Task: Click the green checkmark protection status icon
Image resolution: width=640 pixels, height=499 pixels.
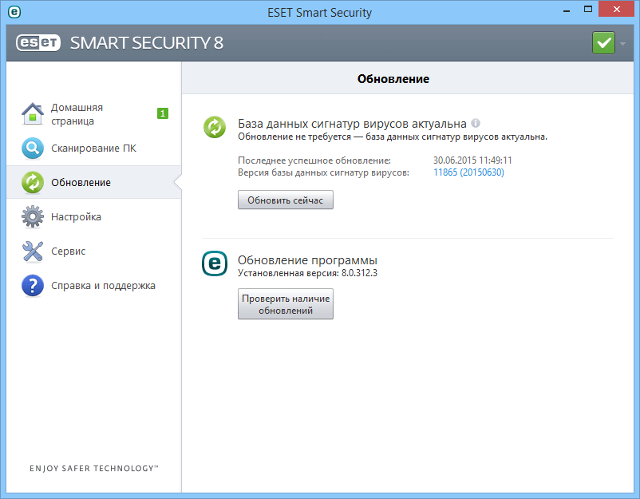Action: [602, 42]
